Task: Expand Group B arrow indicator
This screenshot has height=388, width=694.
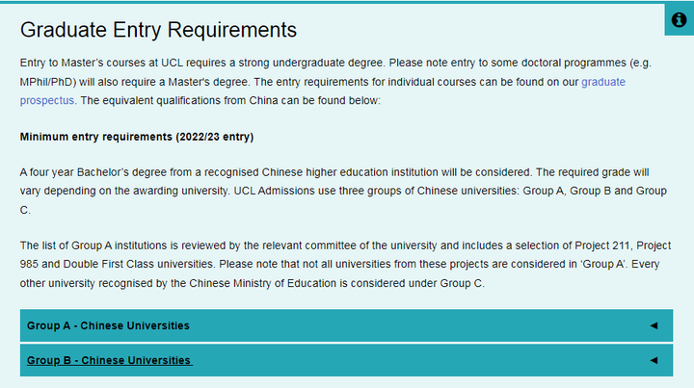Action: 654,360
